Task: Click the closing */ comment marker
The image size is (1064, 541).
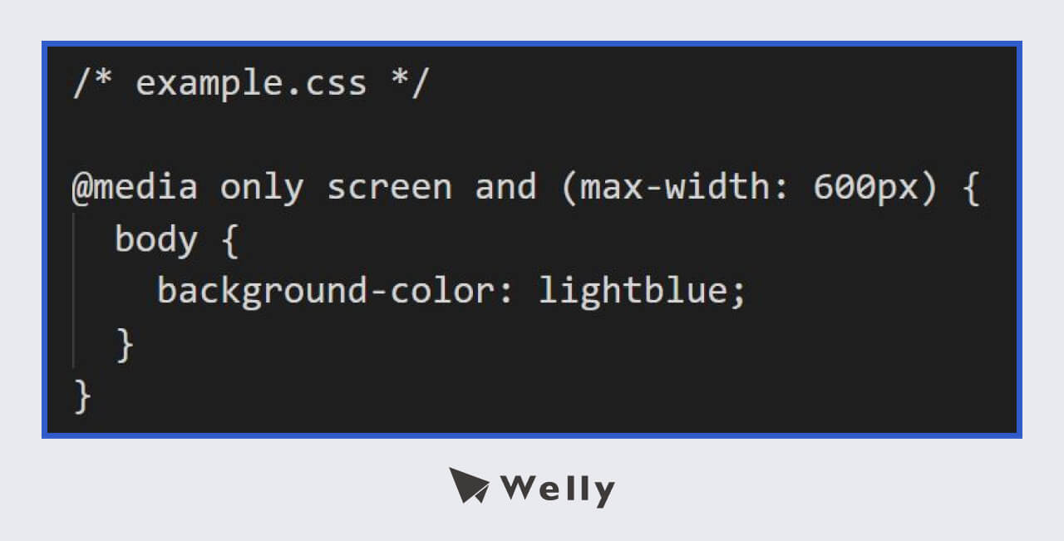Action: tap(409, 84)
